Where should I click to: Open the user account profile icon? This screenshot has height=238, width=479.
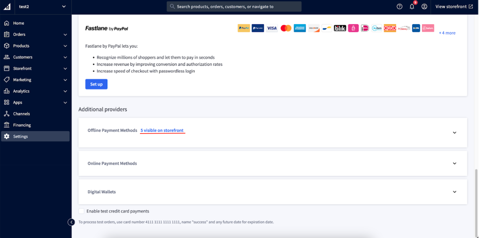[x=424, y=6]
